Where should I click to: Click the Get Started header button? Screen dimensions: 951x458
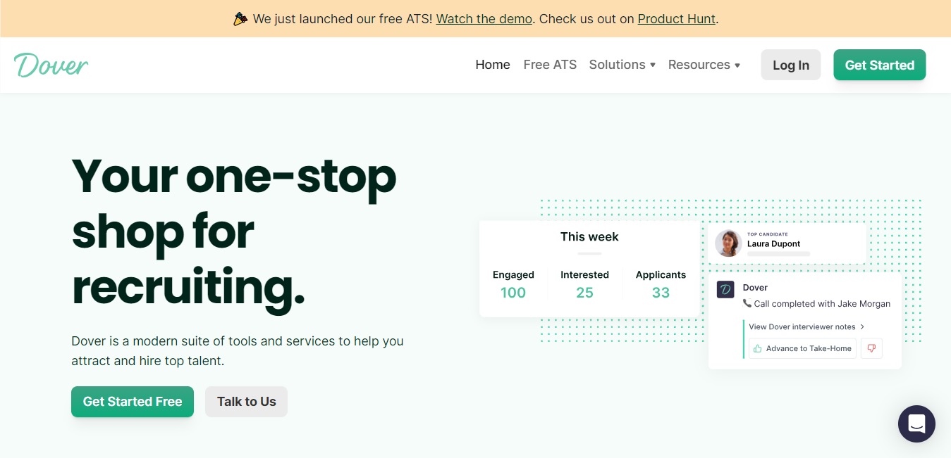pos(880,65)
